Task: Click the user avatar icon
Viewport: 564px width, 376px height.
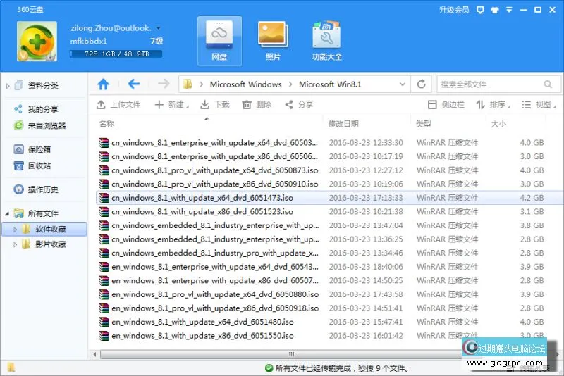Action: [37, 41]
